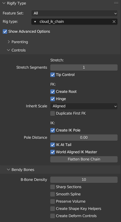Image resolution: width=121 pixels, height=222 pixels.
Task: Click the Stretch Segments number field
Action: click(84, 68)
